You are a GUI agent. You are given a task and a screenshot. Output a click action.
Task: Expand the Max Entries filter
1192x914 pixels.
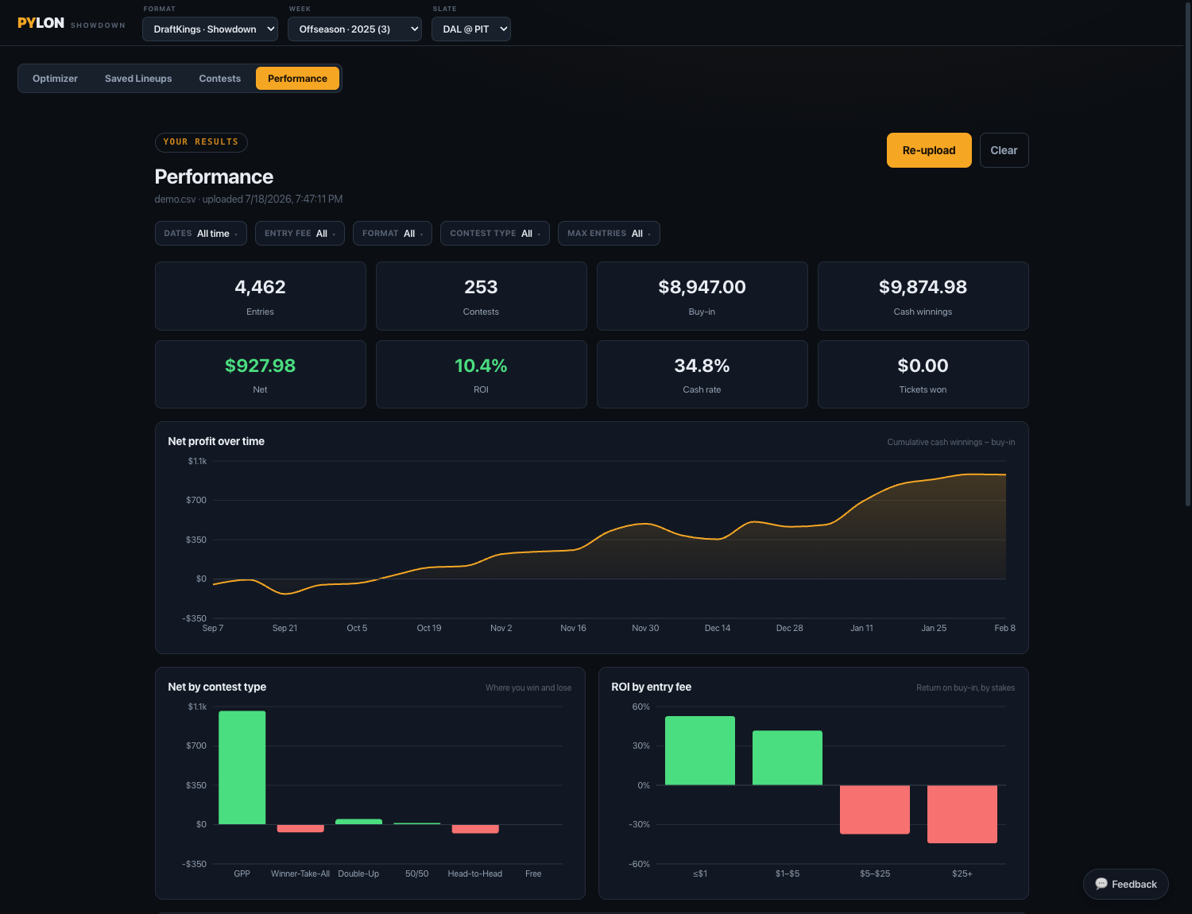pyautogui.click(x=609, y=234)
